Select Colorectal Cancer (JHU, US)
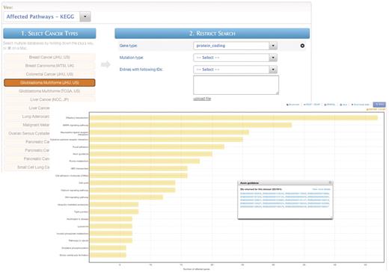The width and height of the screenshot is (389, 272). pyautogui.click(x=49, y=74)
